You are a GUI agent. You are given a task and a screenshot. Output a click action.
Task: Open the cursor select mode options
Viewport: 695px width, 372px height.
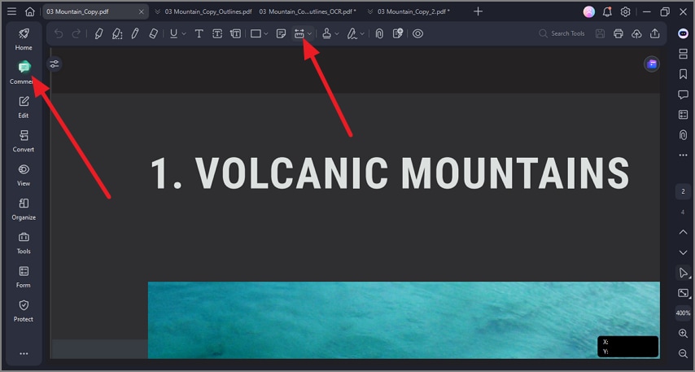(x=684, y=273)
